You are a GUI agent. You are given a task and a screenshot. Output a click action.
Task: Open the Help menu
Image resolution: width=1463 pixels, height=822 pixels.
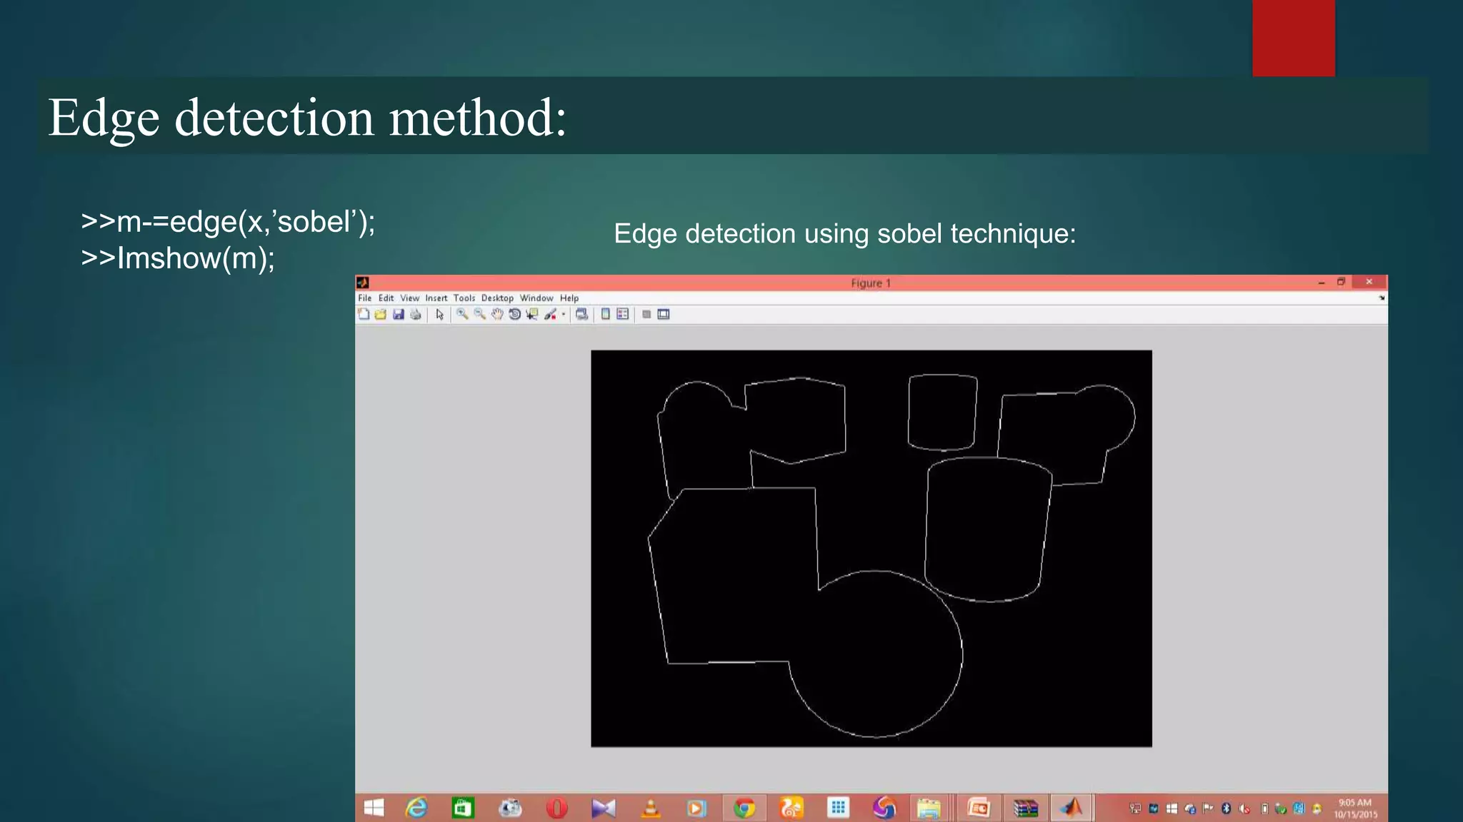(569, 298)
